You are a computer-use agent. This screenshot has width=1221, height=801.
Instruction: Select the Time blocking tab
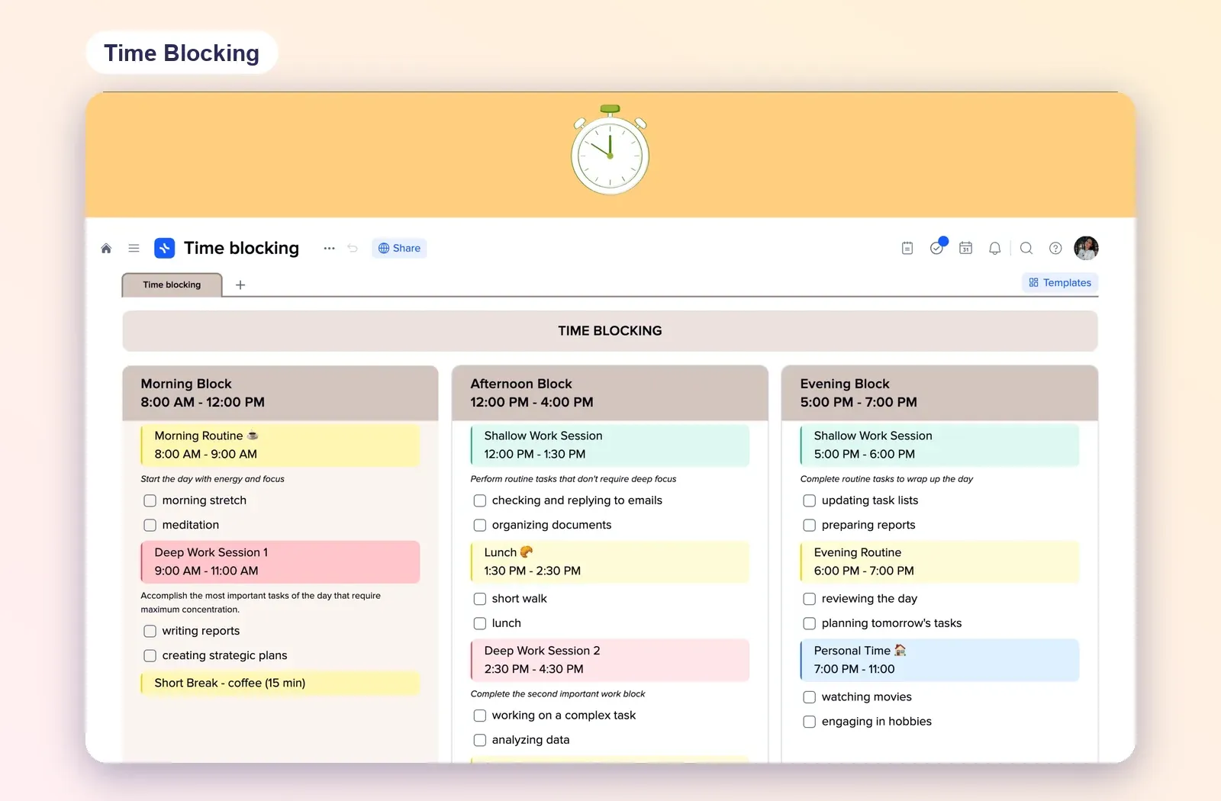point(172,285)
